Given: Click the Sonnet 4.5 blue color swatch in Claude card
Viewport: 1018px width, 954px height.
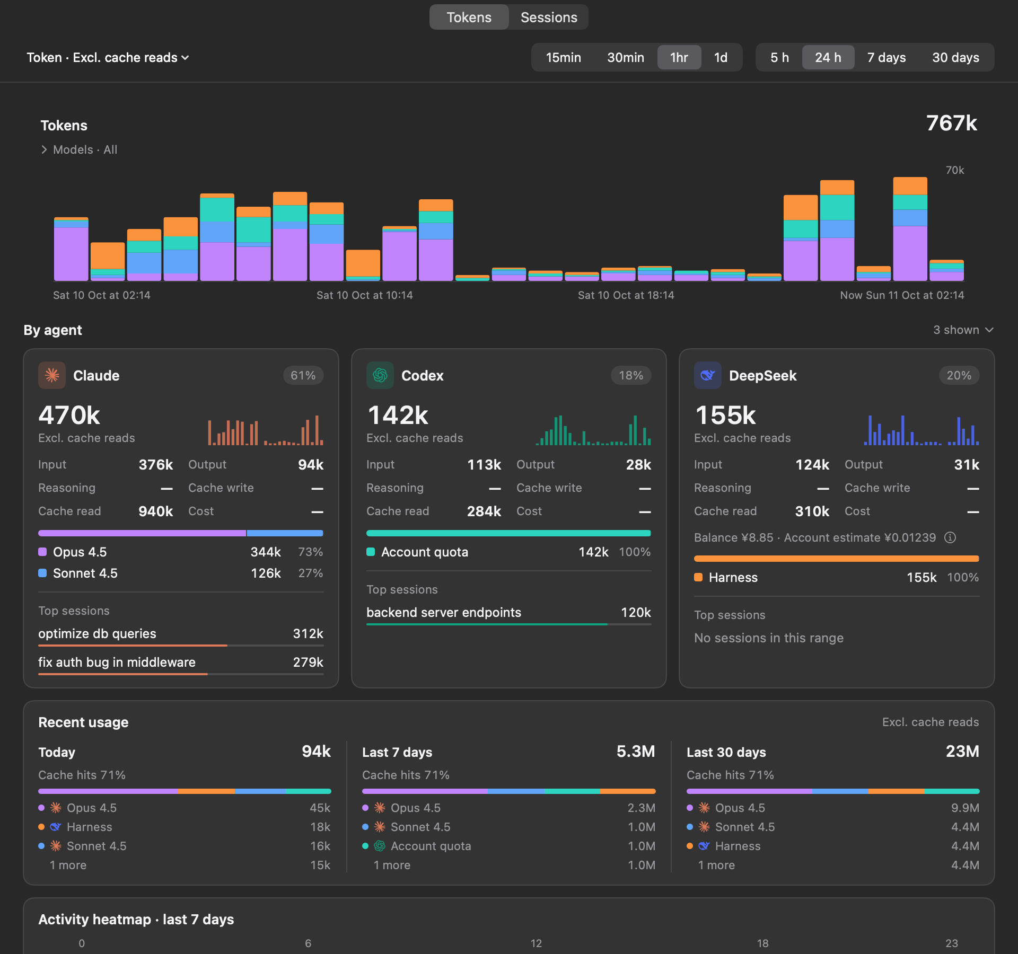Looking at the screenshot, I should 42,573.
